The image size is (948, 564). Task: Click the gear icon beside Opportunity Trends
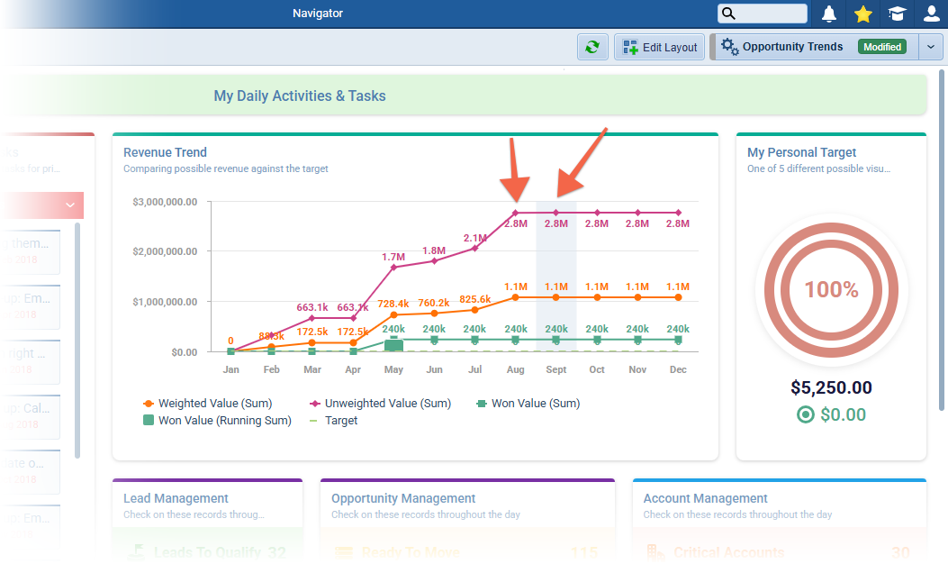tap(731, 46)
